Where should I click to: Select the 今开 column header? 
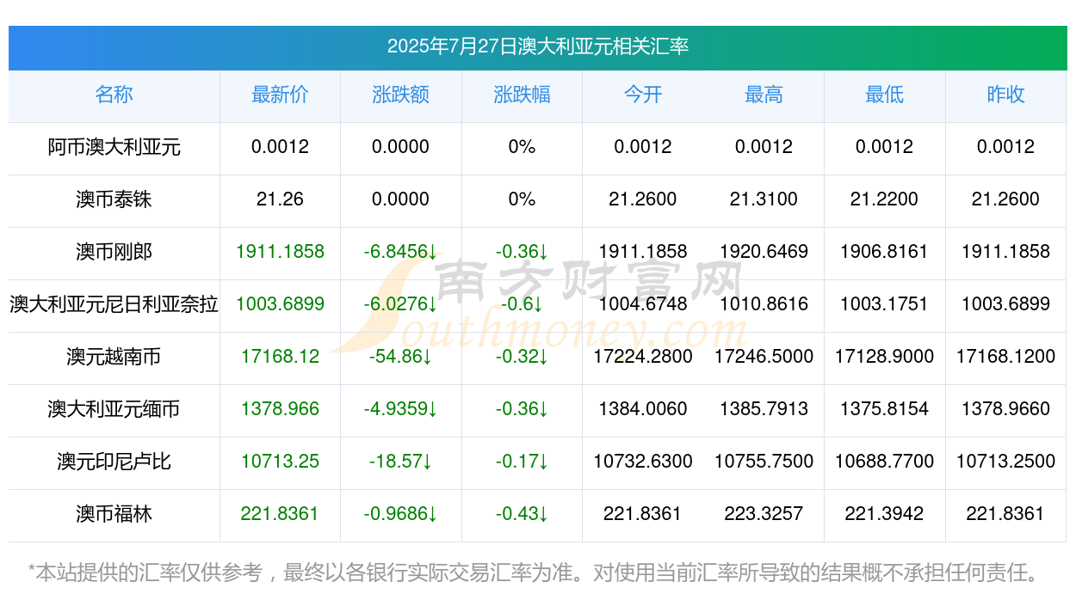pyautogui.click(x=643, y=95)
